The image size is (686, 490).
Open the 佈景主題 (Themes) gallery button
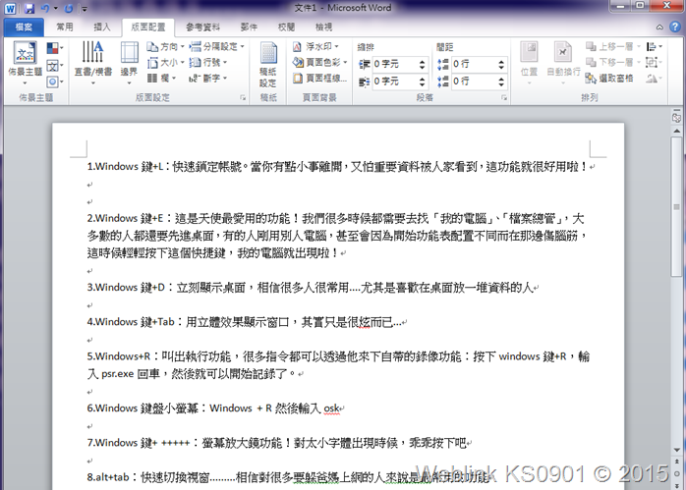click(x=25, y=64)
